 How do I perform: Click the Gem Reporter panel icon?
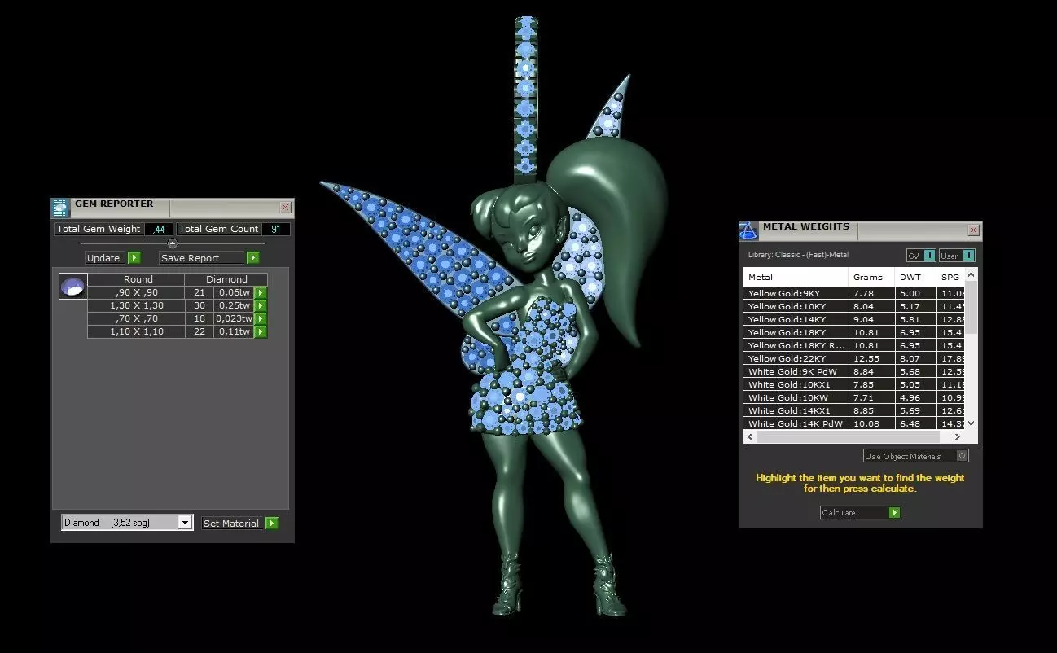pos(61,208)
